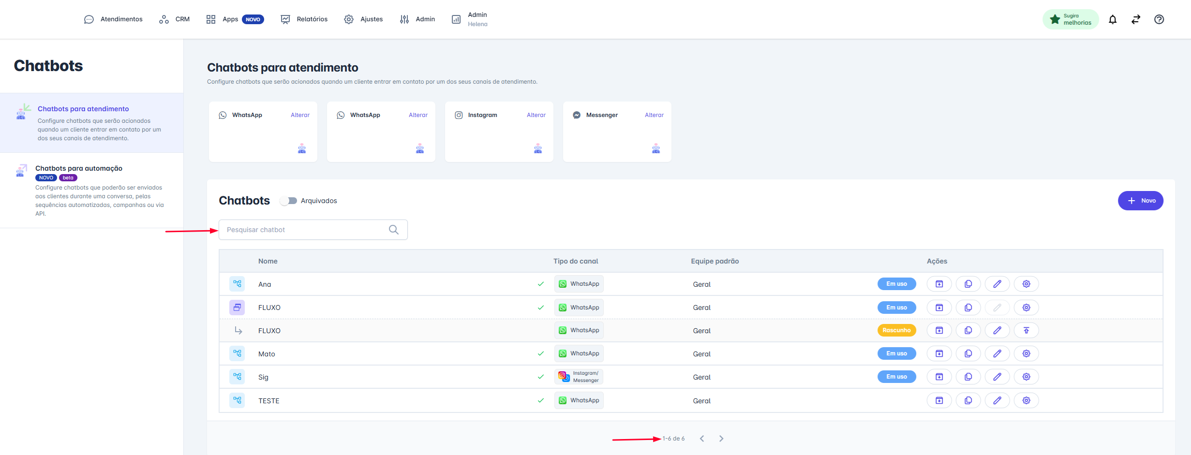Open the CRM menu

175,19
